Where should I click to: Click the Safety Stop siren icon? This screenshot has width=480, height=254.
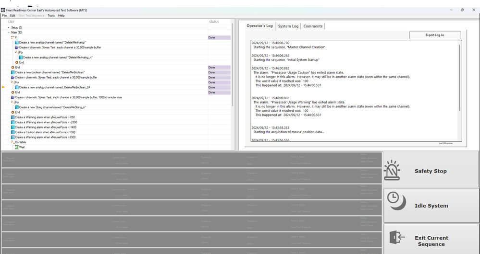point(392,171)
